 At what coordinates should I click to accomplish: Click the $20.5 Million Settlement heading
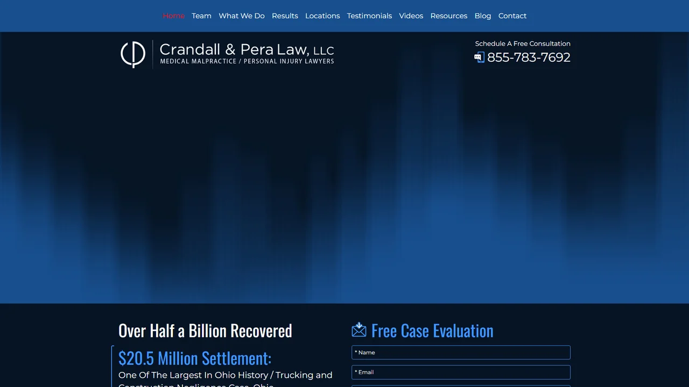(195, 358)
